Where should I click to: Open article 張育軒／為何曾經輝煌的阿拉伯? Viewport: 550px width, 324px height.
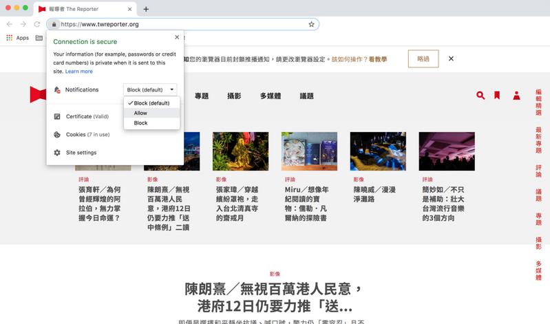click(100, 204)
